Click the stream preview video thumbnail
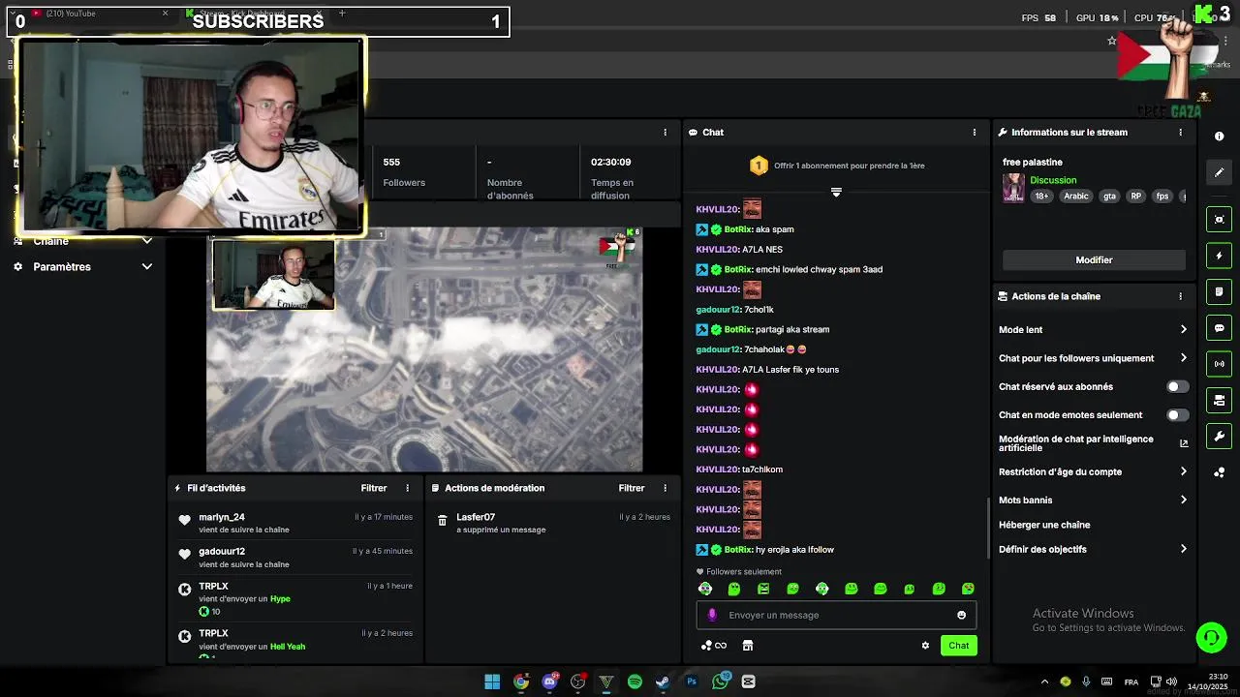Viewport: 1240px width, 697px height. coord(424,349)
